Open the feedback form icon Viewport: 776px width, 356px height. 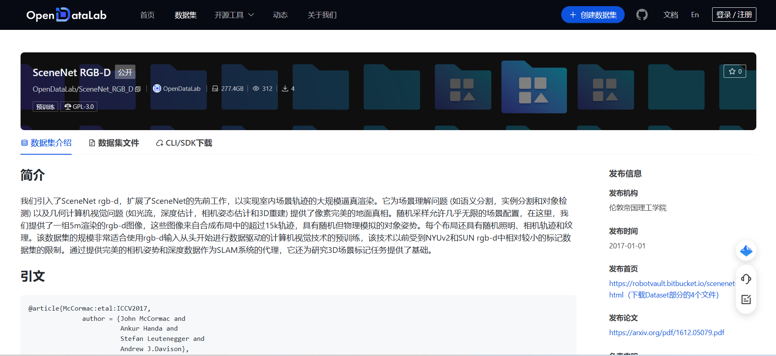tap(746, 300)
